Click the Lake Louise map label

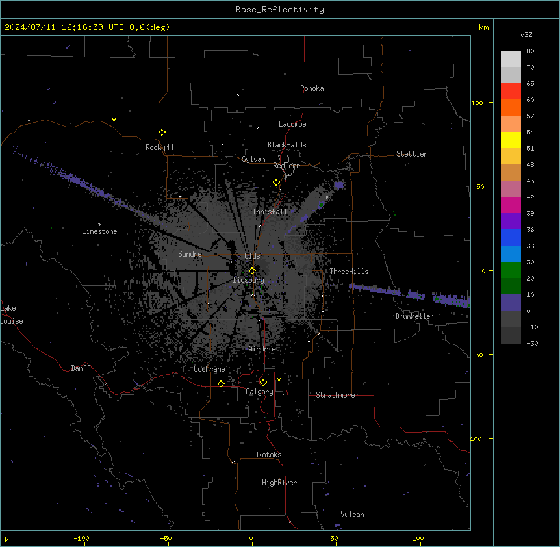tap(12, 314)
